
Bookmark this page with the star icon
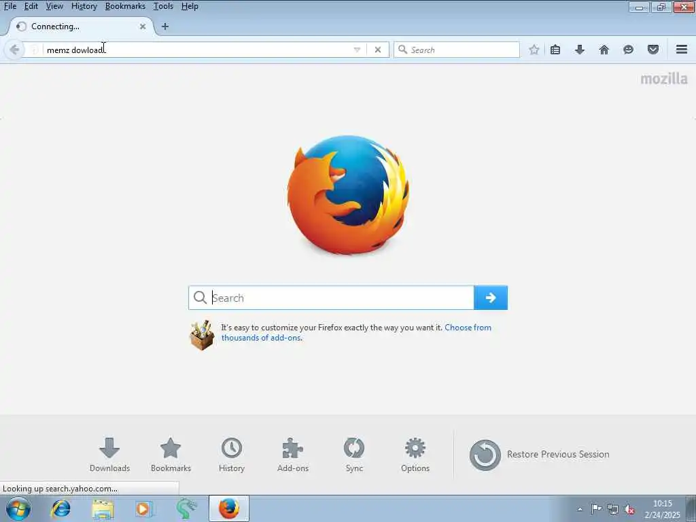point(534,50)
